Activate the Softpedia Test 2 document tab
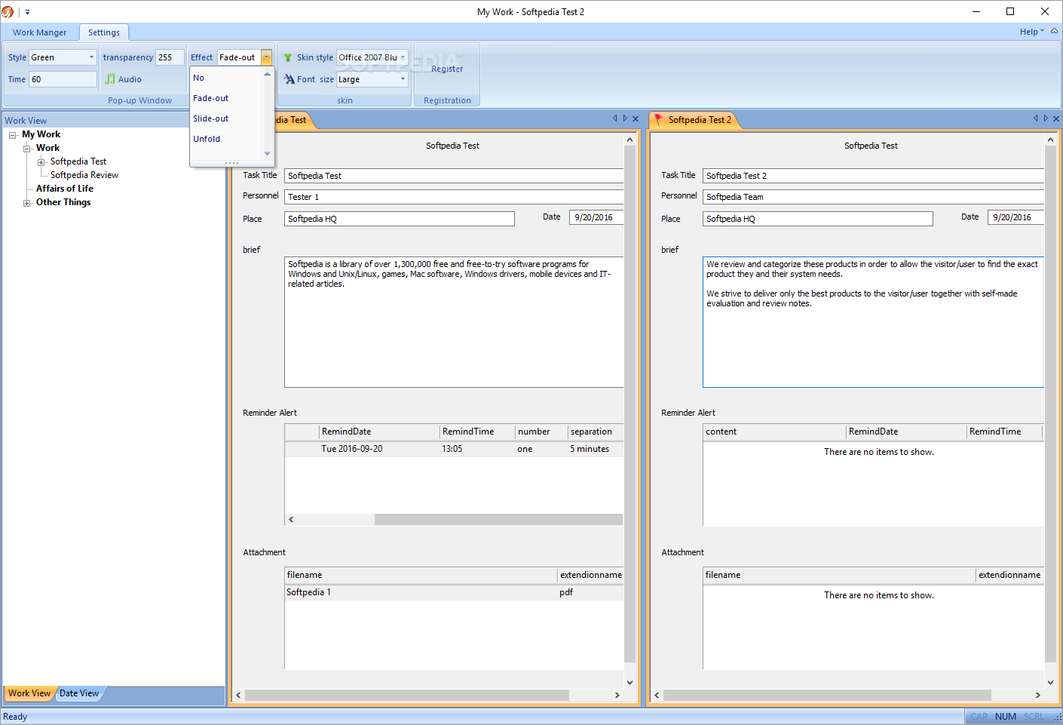1063x725 pixels. (699, 120)
